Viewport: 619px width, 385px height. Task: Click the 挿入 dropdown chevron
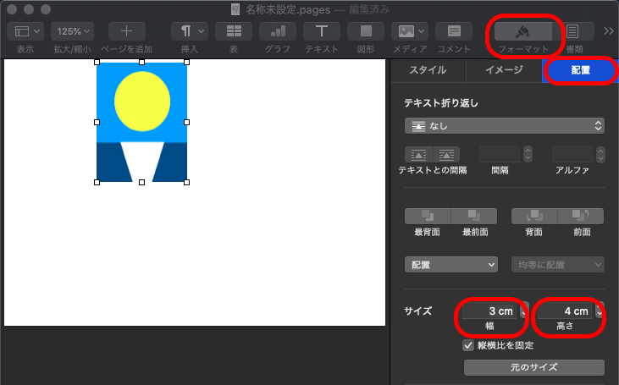coord(201,31)
